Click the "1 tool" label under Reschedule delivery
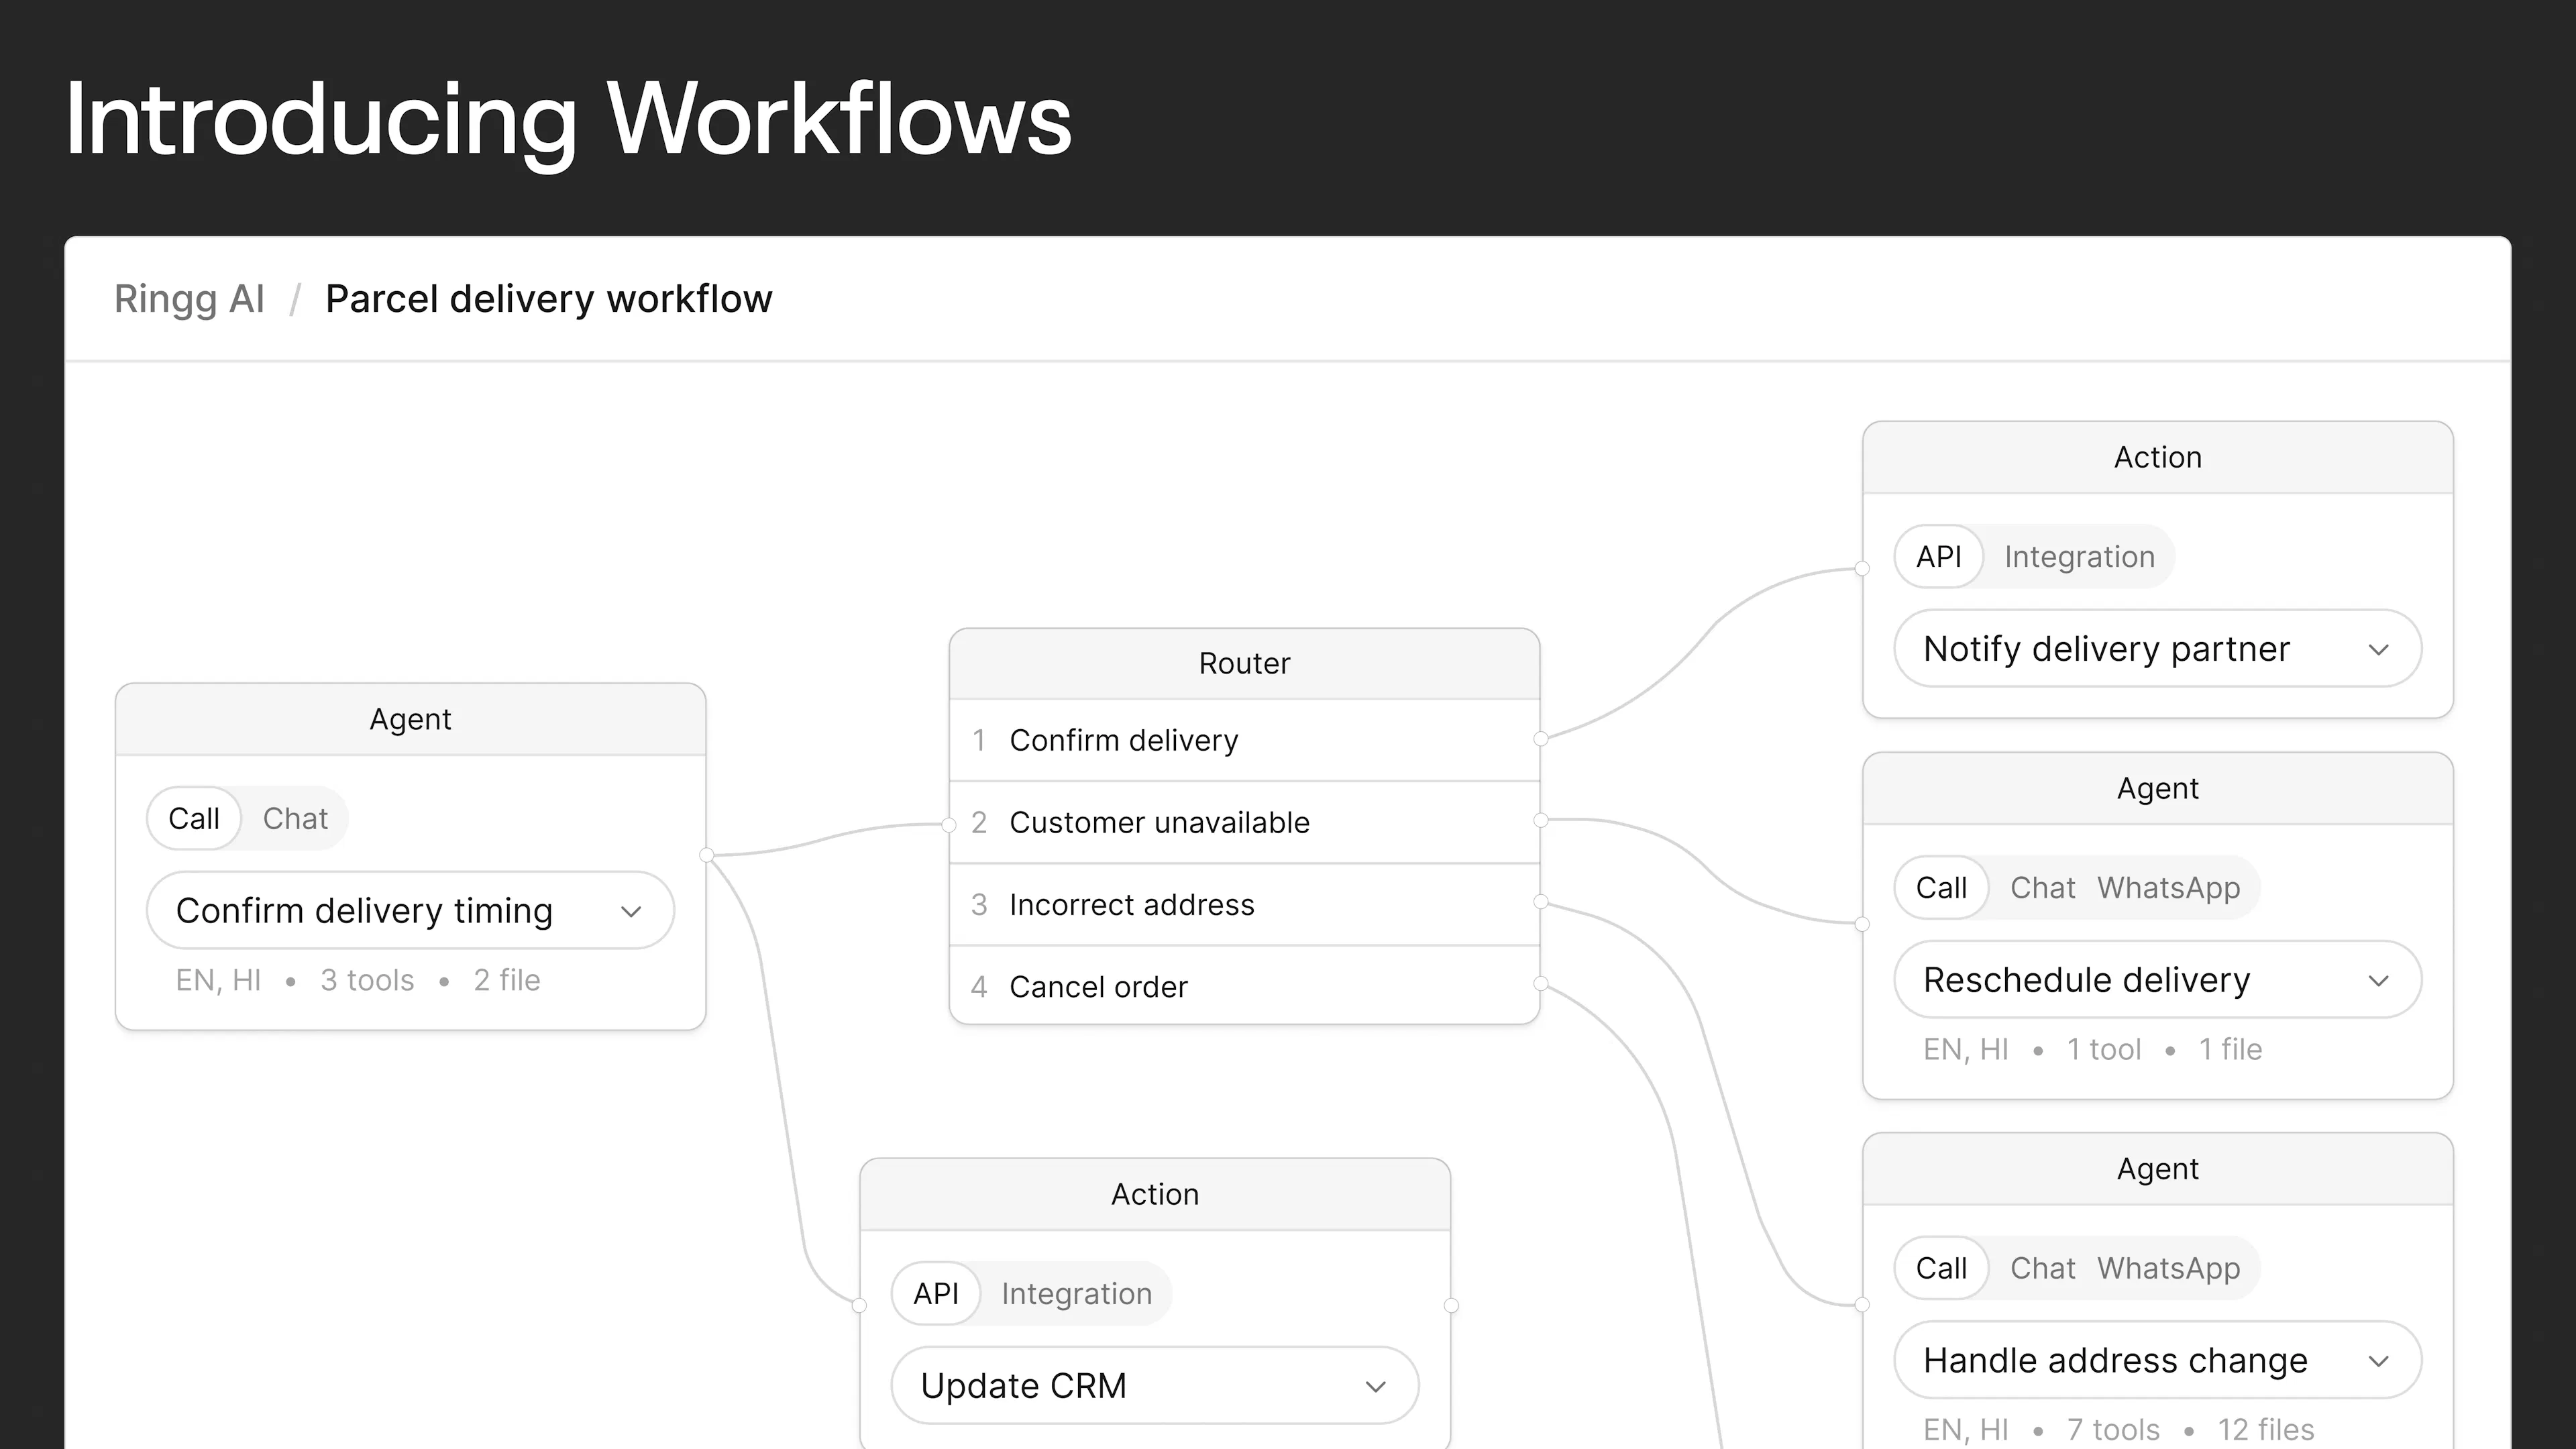Viewport: 2576px width, 1449px height. [2104, 1049]
